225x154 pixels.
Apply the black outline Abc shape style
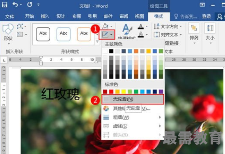coord(43,34)
